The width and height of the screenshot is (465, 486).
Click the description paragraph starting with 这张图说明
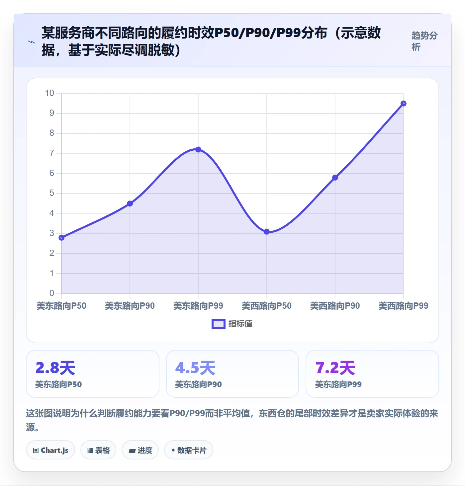[232, 420]
